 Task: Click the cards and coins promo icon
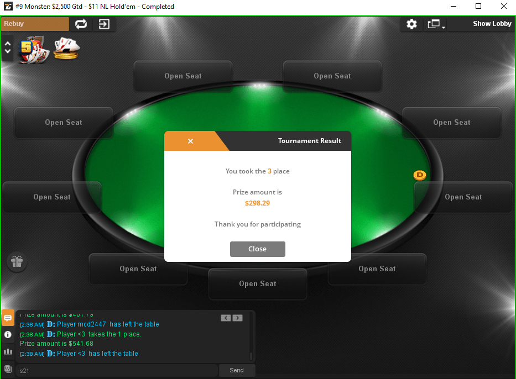(66, 48)
